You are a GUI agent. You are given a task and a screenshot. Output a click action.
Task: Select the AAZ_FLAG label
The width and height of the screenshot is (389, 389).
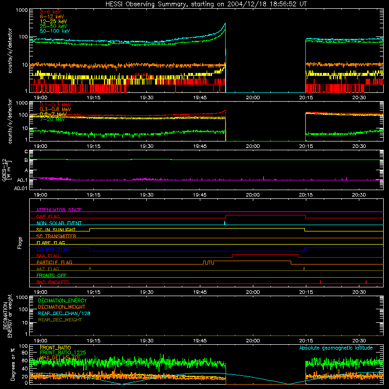pyautogui.click(x=48, y=269)
